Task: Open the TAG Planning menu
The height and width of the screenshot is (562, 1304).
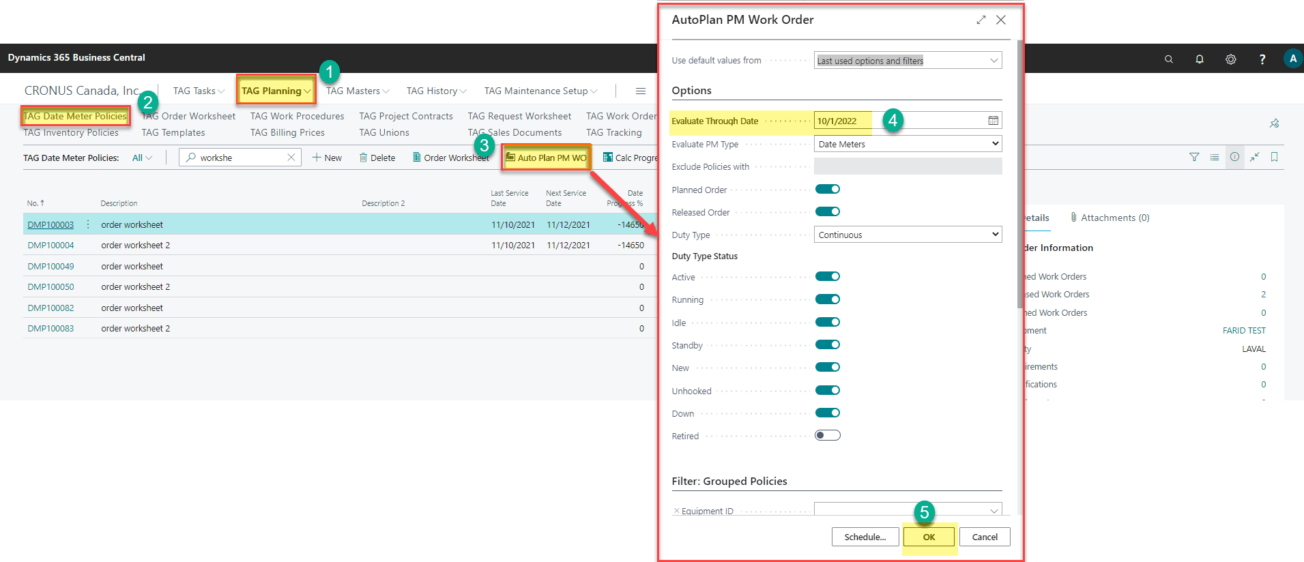Action: (275, 91)
